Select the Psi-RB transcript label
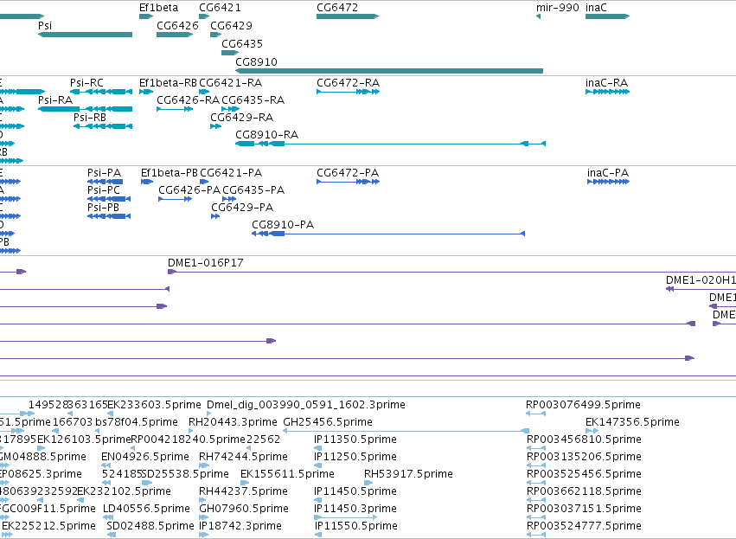Image resolution: width=736 pixels, height=539 pixels. click(x=90, y=118)
